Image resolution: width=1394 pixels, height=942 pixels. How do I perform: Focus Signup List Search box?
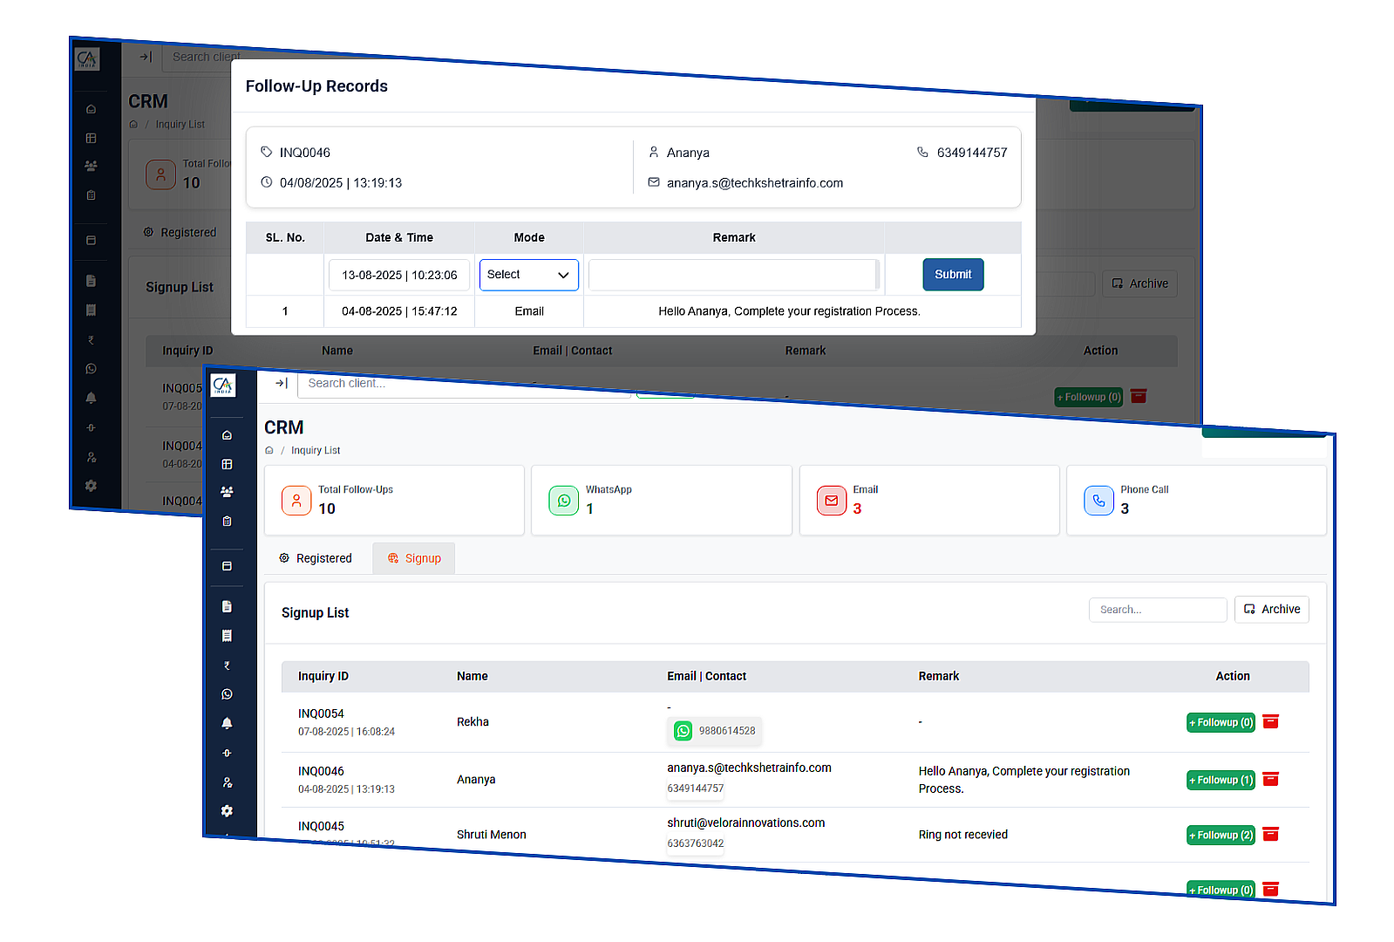[1158, 610]
